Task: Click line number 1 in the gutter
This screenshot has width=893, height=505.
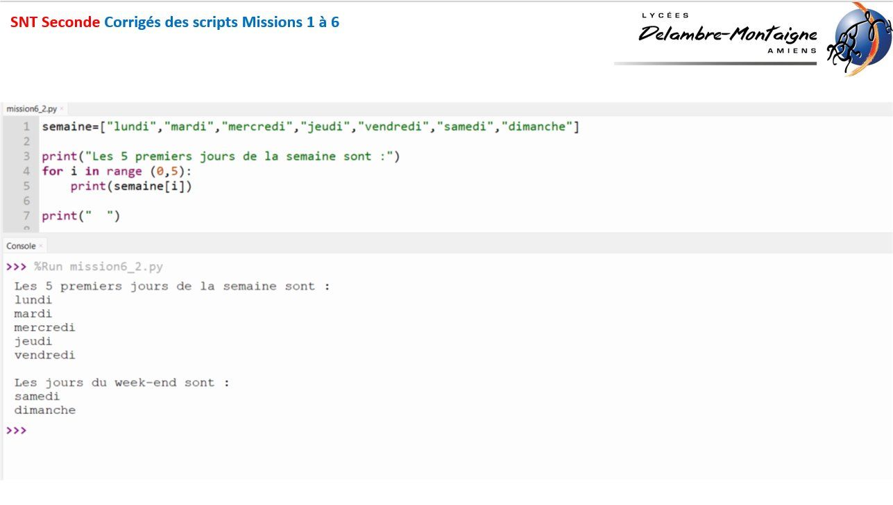Action: click(x=26, y=126)
